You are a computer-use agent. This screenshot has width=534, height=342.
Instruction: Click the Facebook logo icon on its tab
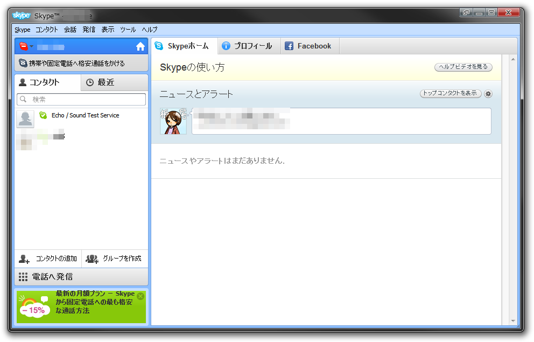click(x=289, y=46)
